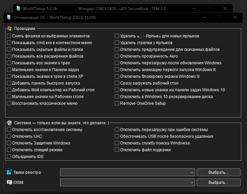Enable Отключить перезагрузку после обновления Windows
This screenshot has width=247, height=194.
pos(117,63)
